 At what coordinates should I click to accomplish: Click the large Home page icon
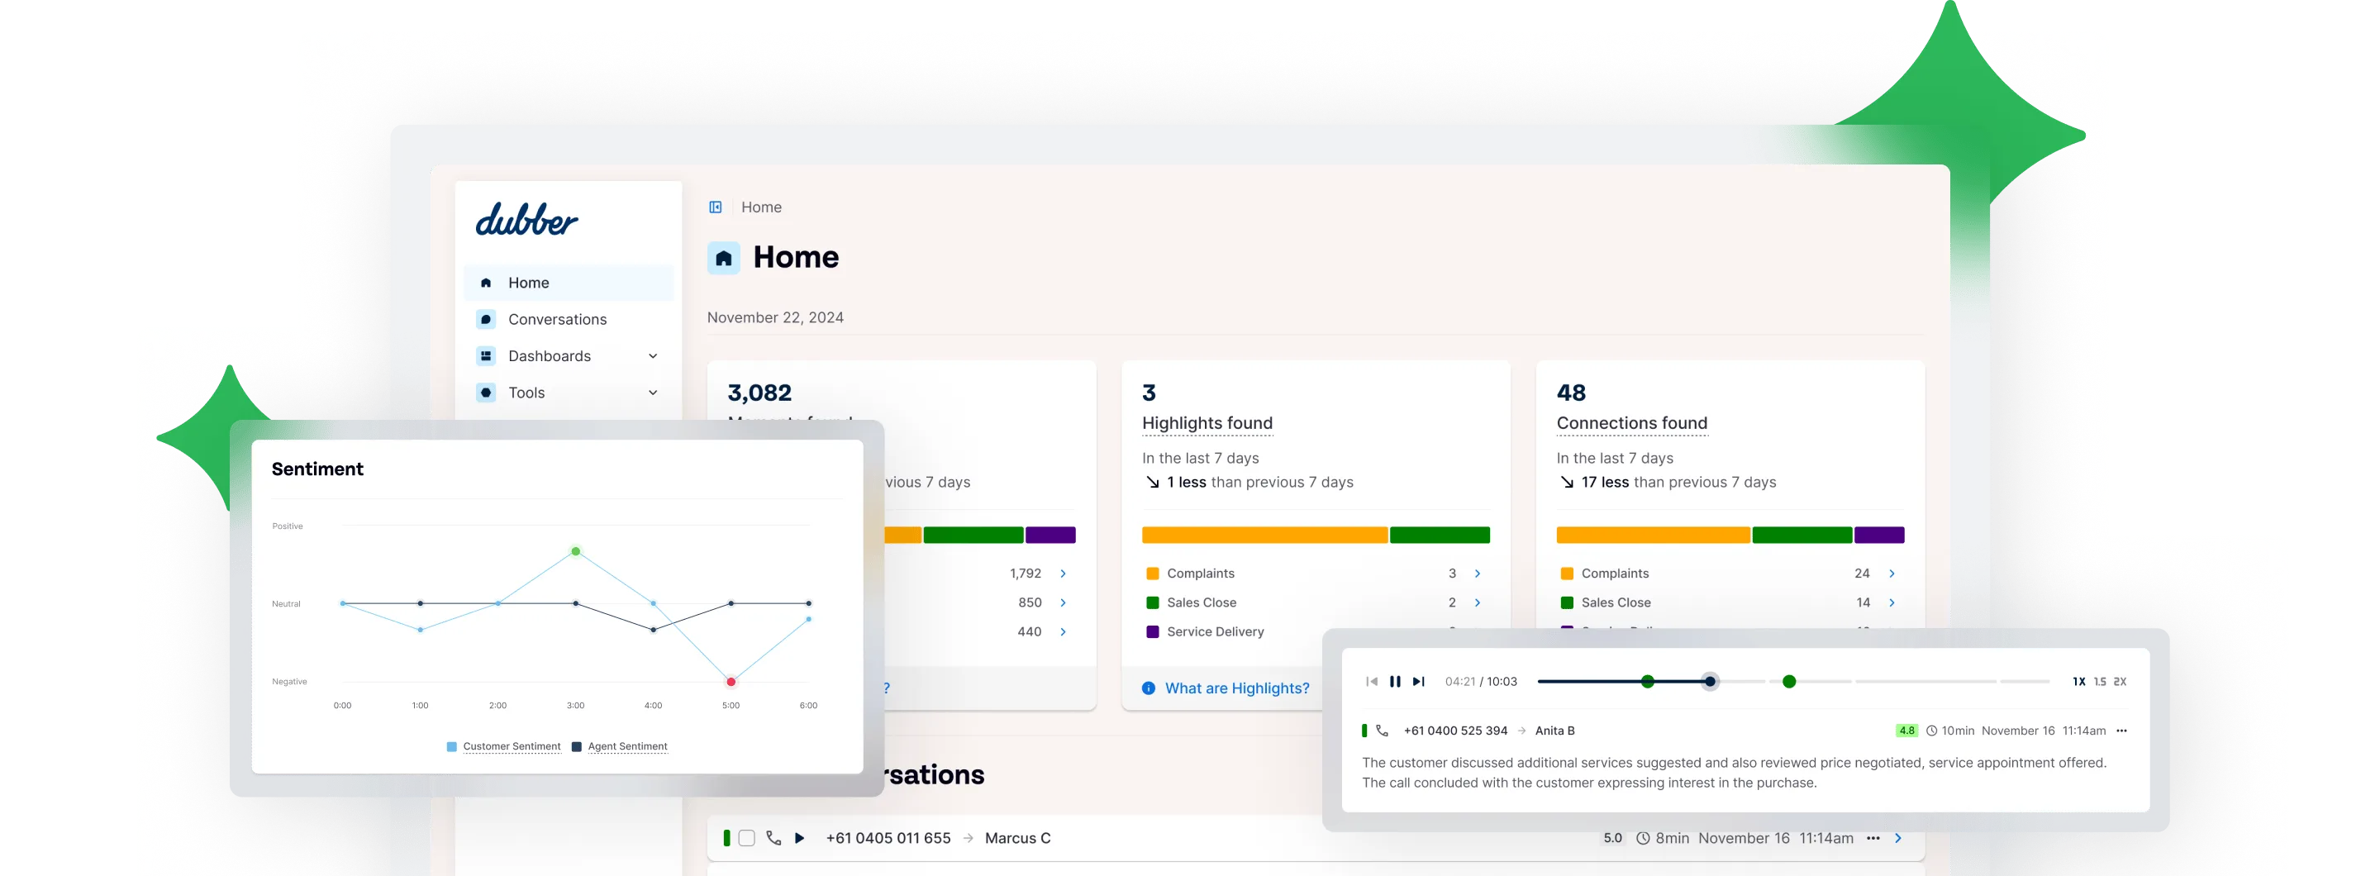click(x=723, y=258)
